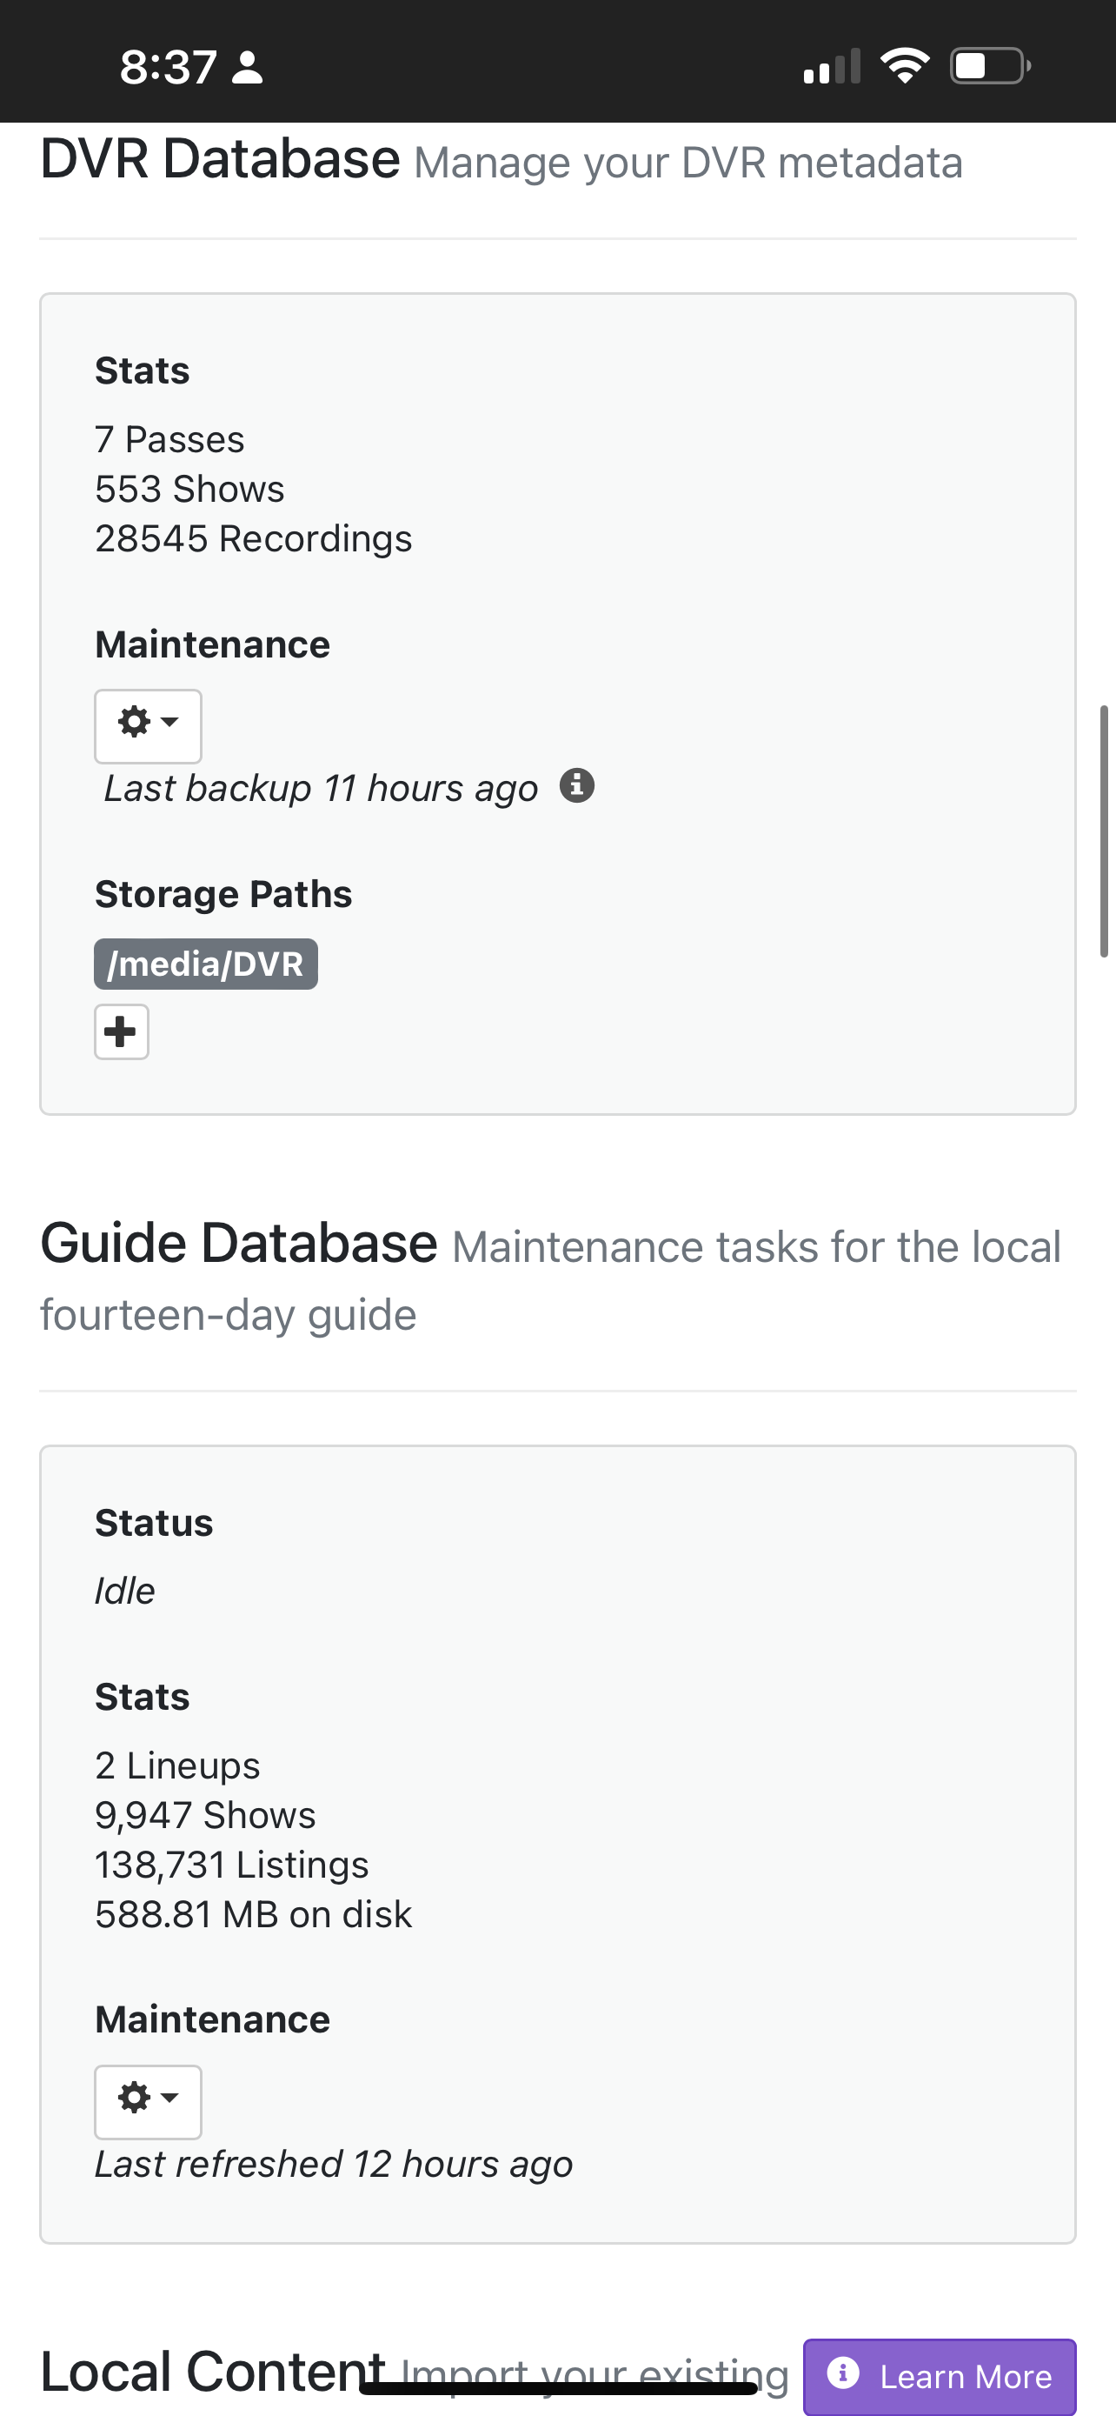Click the Guide Database heading
Viewport: 1116px width, 2416px height.
(239, 1244)
